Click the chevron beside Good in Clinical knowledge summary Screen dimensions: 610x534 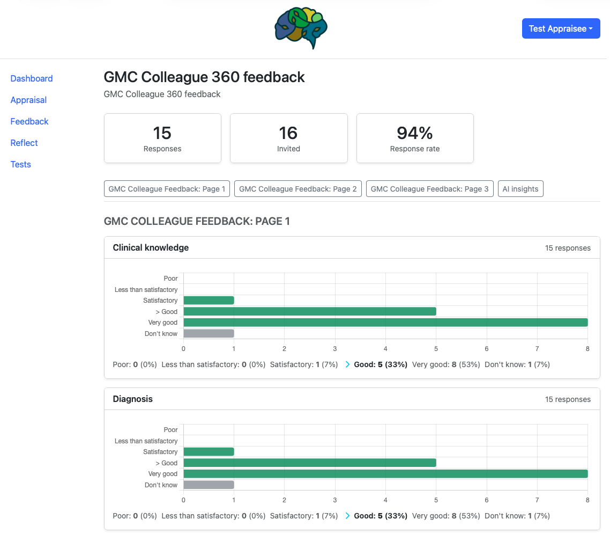click(347, 364)
